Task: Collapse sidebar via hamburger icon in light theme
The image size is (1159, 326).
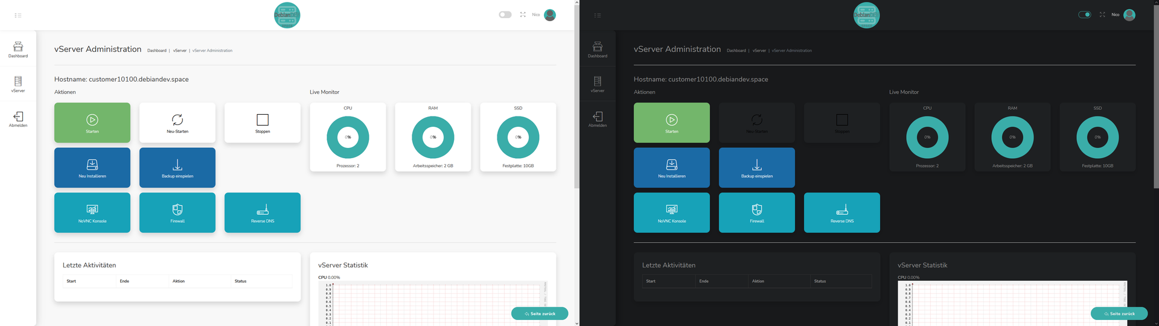Action: tap(18, 15)
